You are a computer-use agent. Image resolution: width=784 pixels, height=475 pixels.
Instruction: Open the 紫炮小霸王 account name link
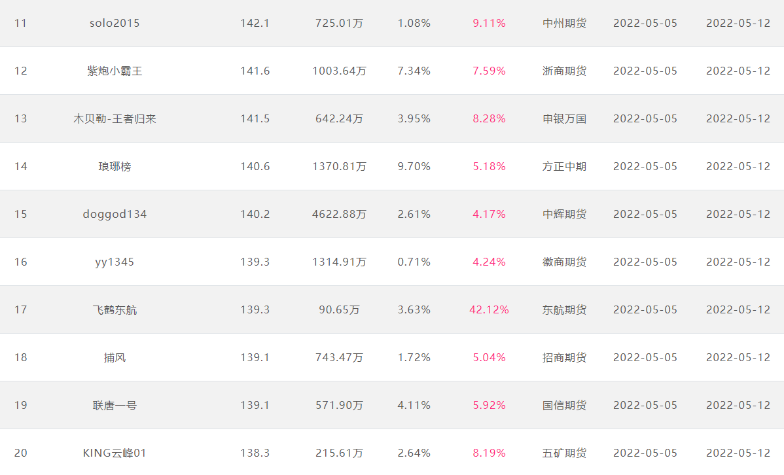coord(115,71)
